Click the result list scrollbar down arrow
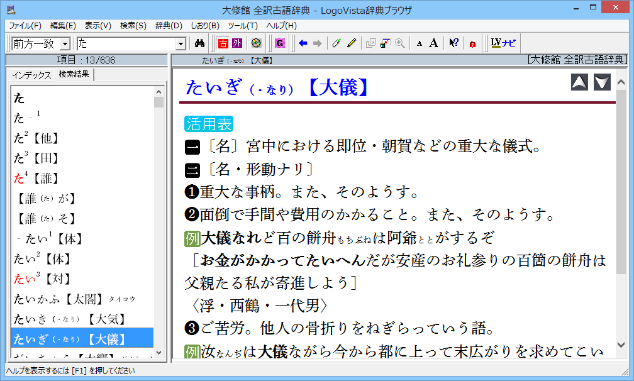The height and width of the screenshot is (381, 634). (x=158, y=353)
